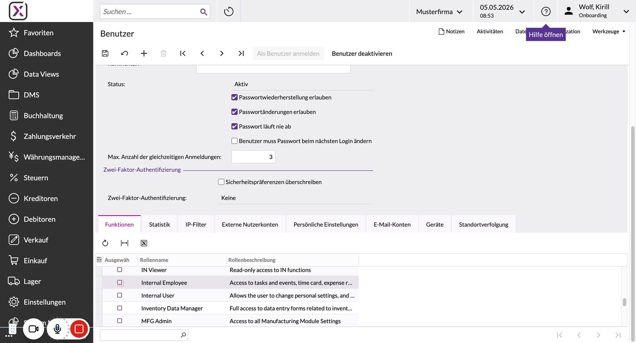
Task: Click the help question mark icon
Action: click(546, 12)
